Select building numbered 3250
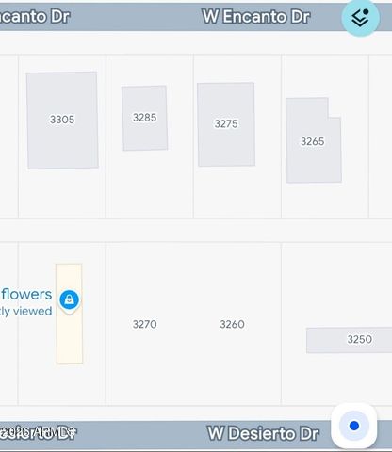Viewport: 392px width, 452px height. (x=349, y=340)
